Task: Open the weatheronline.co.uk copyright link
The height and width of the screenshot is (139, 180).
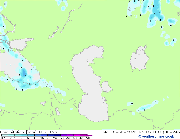Action: (156, 136)
